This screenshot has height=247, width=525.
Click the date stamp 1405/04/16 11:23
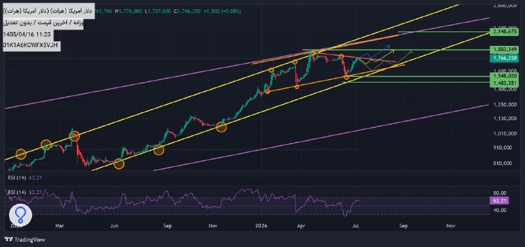(x=26, y=34)
